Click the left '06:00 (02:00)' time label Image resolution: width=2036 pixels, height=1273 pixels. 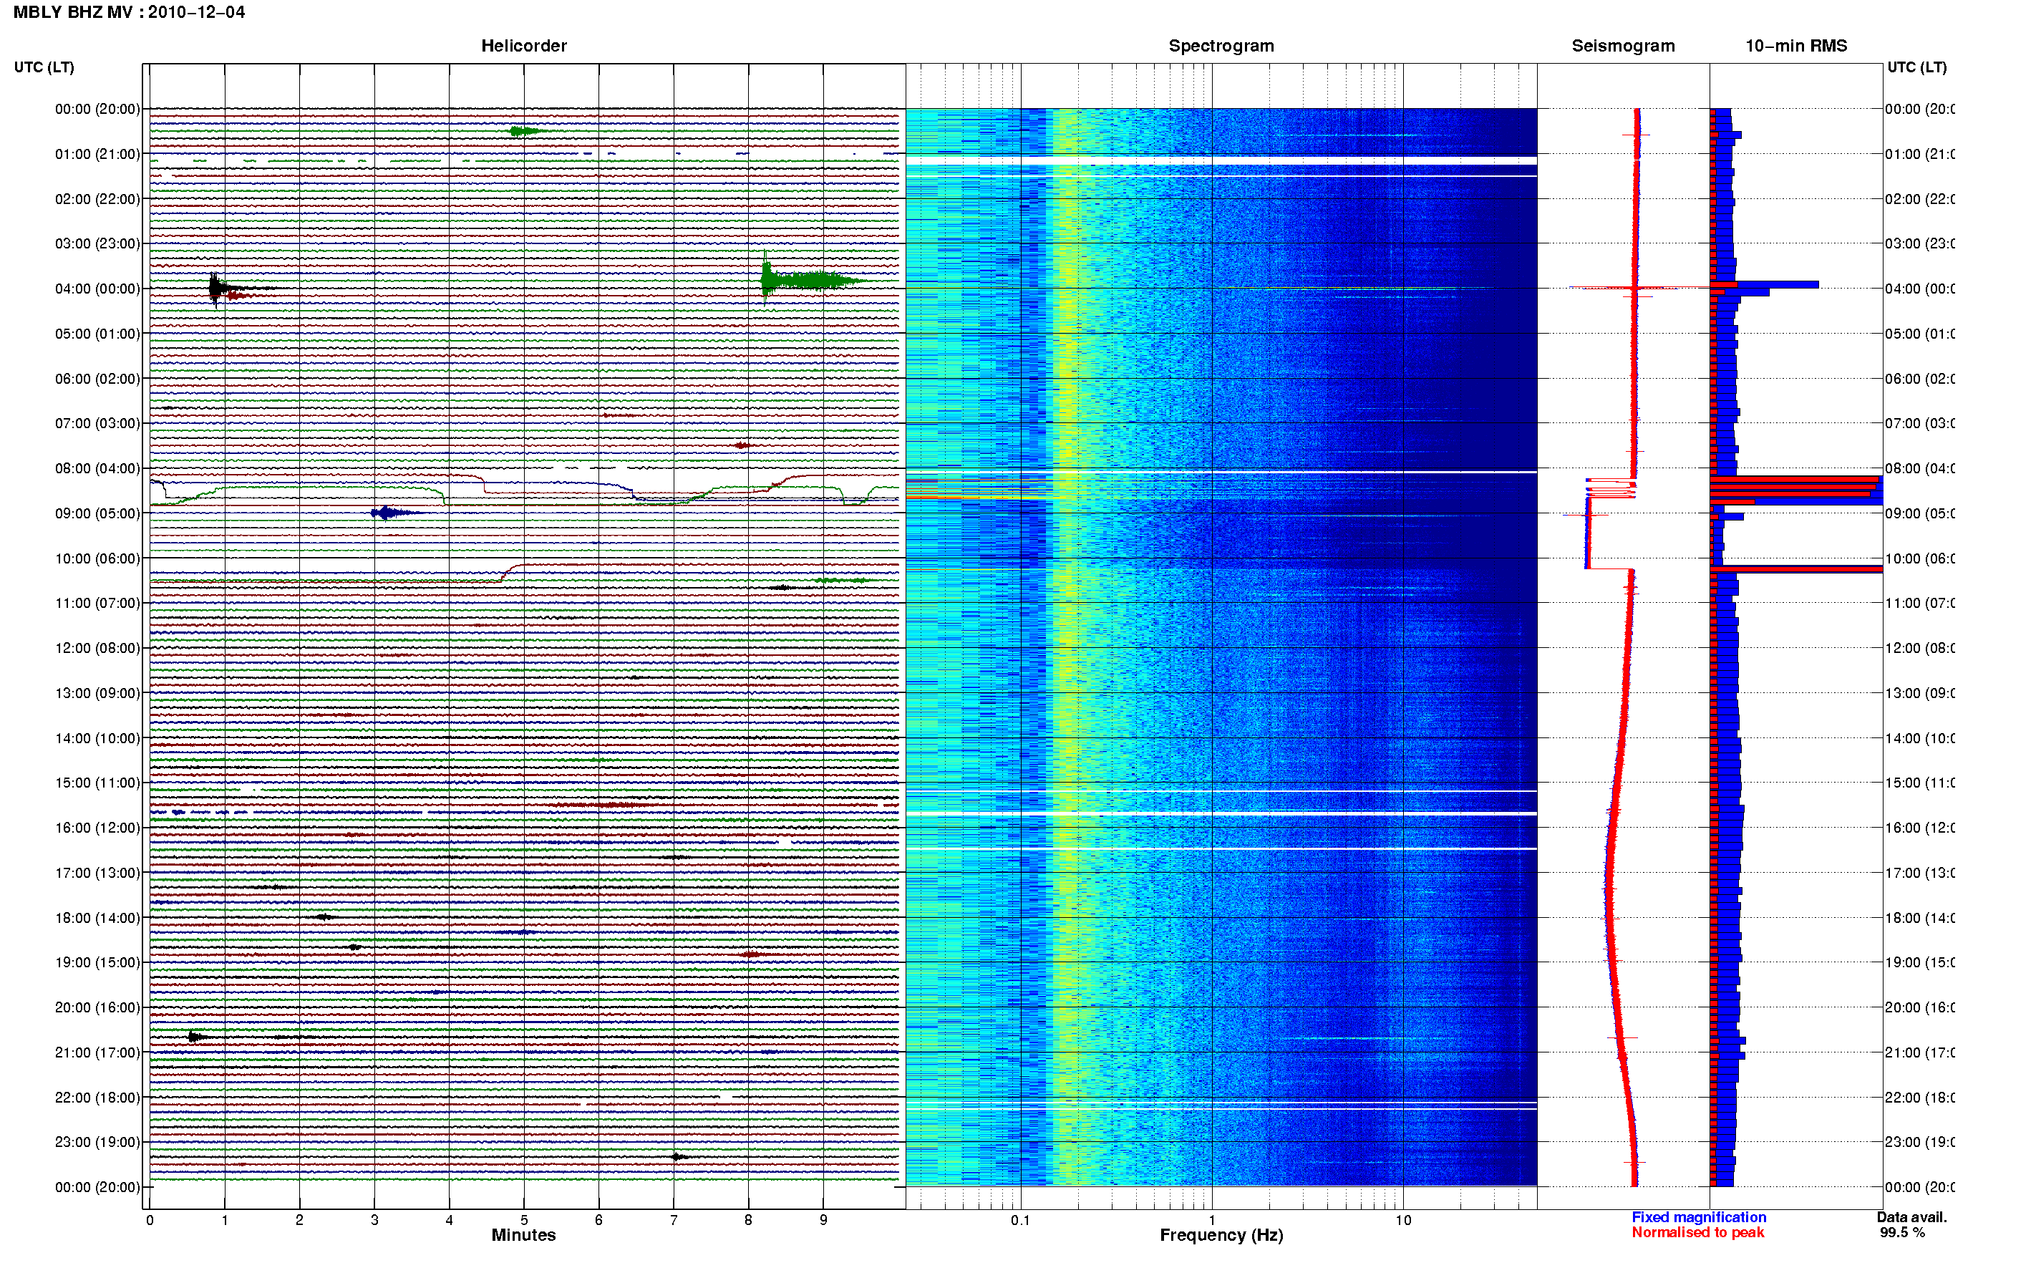point(97,379)
